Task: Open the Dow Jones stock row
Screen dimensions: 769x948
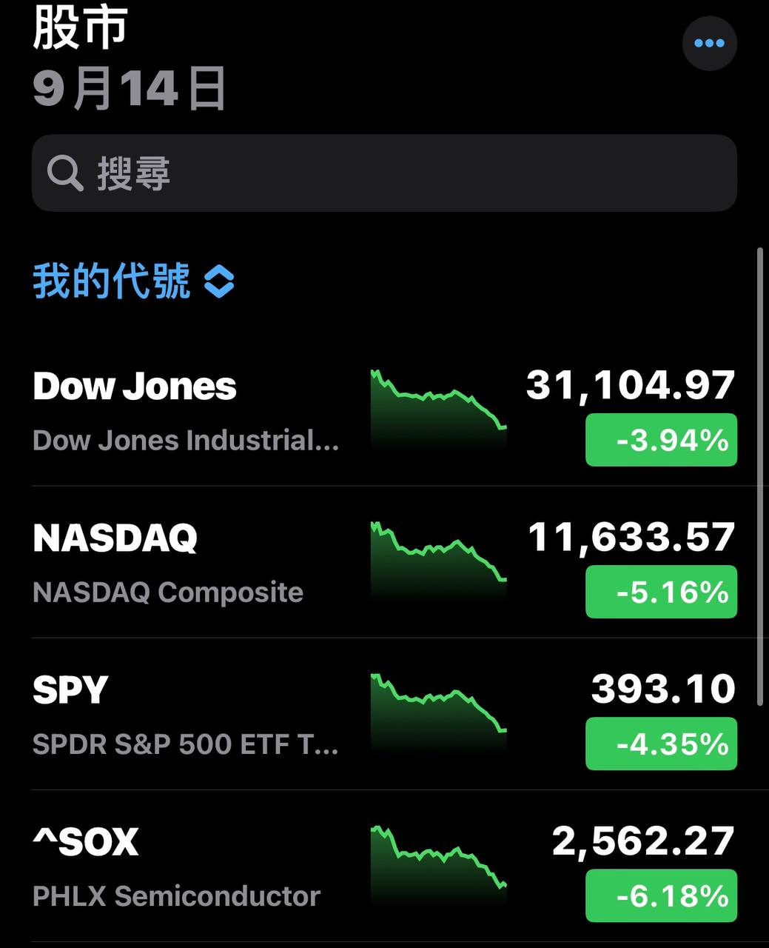Action: (x=384, y=411)
